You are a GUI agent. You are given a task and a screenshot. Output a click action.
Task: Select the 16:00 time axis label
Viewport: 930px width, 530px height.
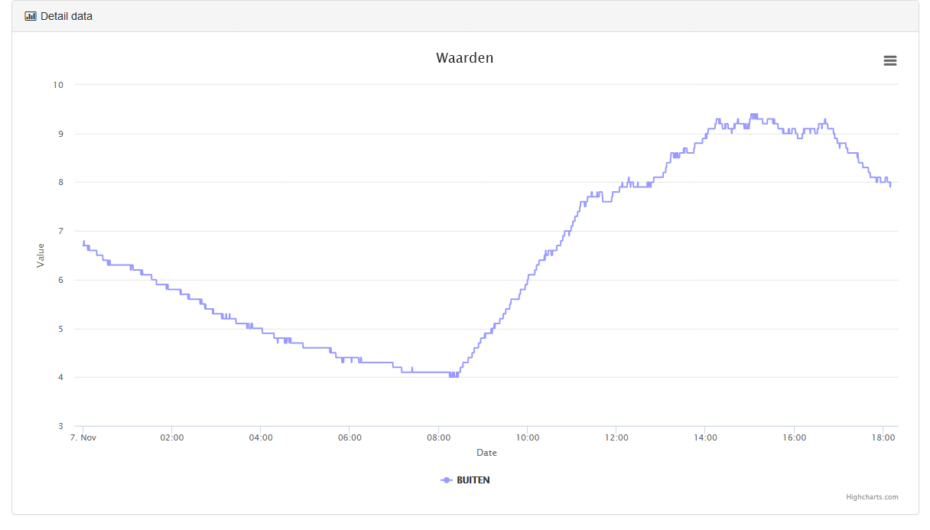point(795,437)
